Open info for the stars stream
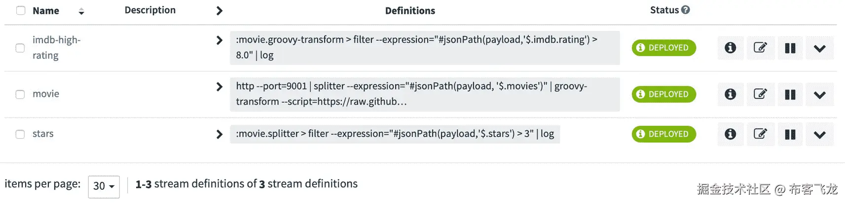 pyautogui.click(x=730, y=134)
